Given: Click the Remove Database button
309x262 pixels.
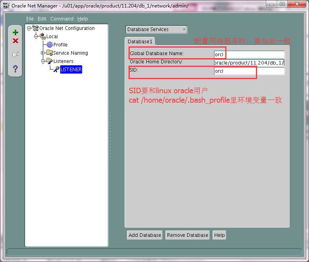Looking at the screenshot, I should pos(188,235).
